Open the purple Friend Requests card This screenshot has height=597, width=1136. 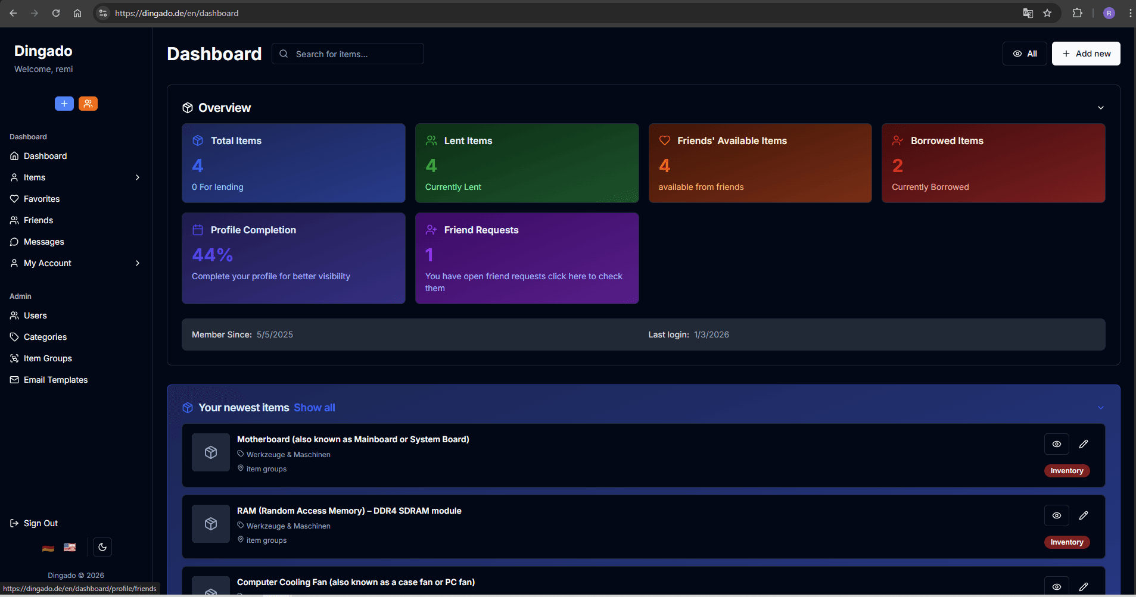[527, 258]
